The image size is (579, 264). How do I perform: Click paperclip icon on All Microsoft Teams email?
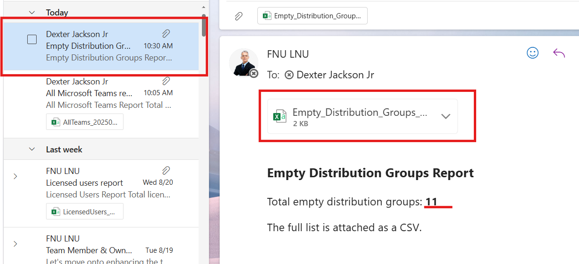pyautogui.click(x=166, y=81)
